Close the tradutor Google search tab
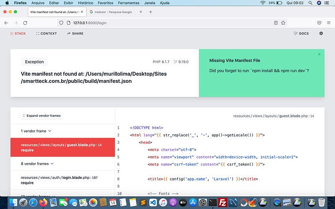Screen dimensions: 335x209 coord(141,12)
